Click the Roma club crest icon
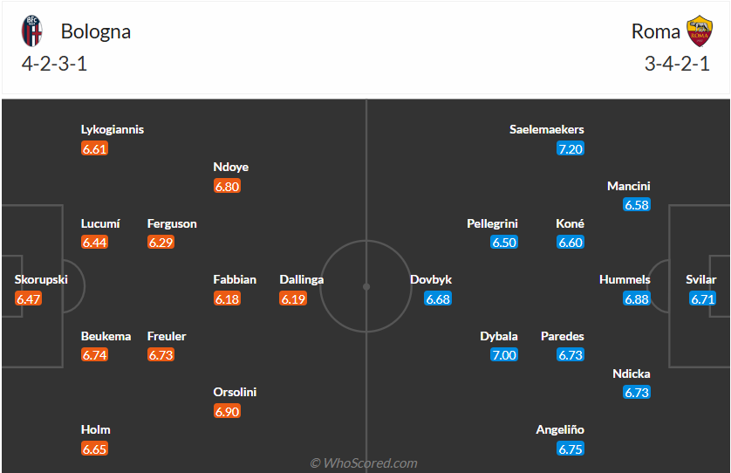 [x=700, y=31]
